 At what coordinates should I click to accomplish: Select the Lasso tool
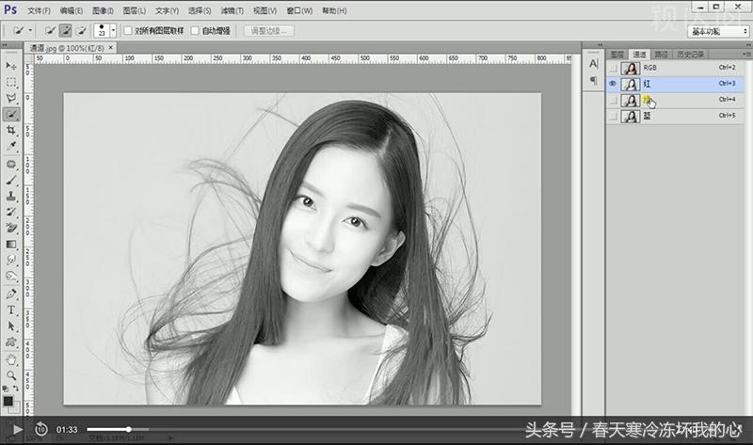coord(11,98)
